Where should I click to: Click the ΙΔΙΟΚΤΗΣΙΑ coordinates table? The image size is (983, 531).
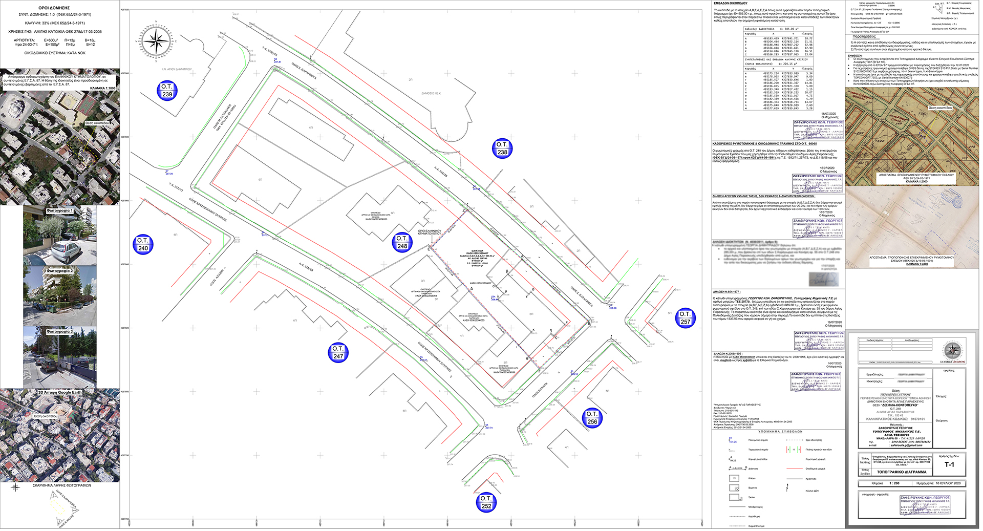click(779, 41)
